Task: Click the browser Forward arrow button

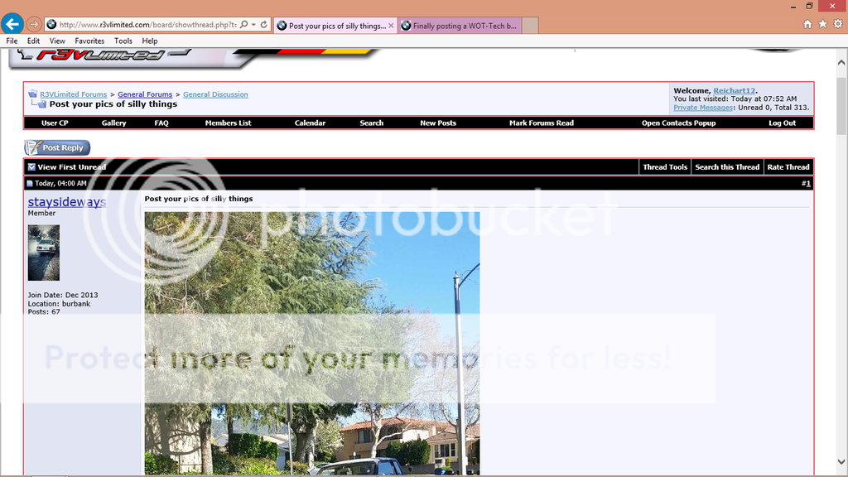Action: tap(34, 25)
